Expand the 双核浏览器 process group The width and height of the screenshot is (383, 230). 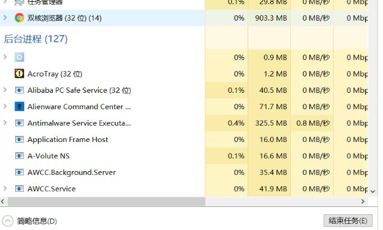5,18
